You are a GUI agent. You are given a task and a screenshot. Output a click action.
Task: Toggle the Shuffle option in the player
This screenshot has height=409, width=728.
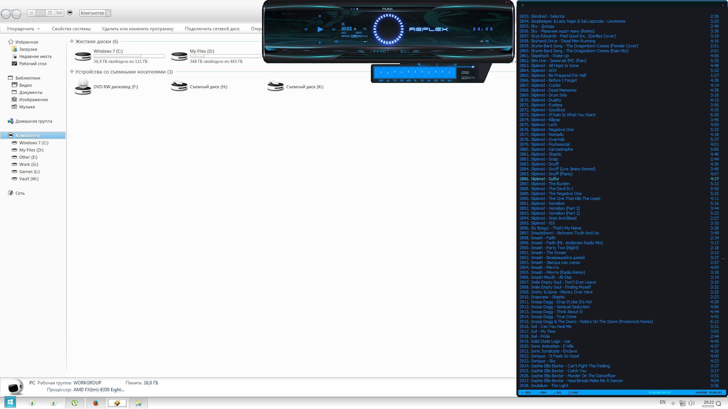coord(363,36)
